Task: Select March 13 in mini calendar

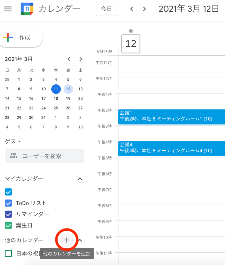Action: pos(80,89)
